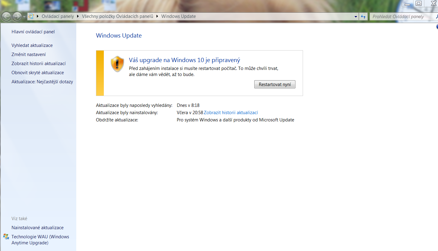This screenshot has height=251, width=438.
Task: Click the orange warning shield icon
Action: click(x=117, y=64)
